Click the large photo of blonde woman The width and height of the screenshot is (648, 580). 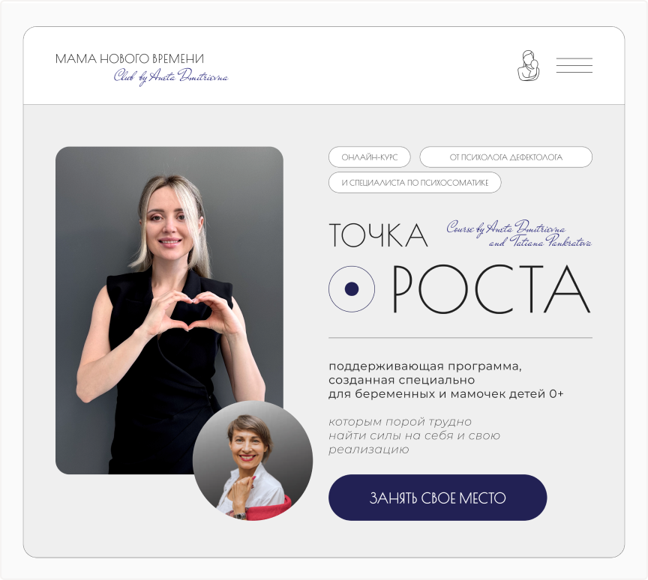pyautogui.click(x=169, y=310)
